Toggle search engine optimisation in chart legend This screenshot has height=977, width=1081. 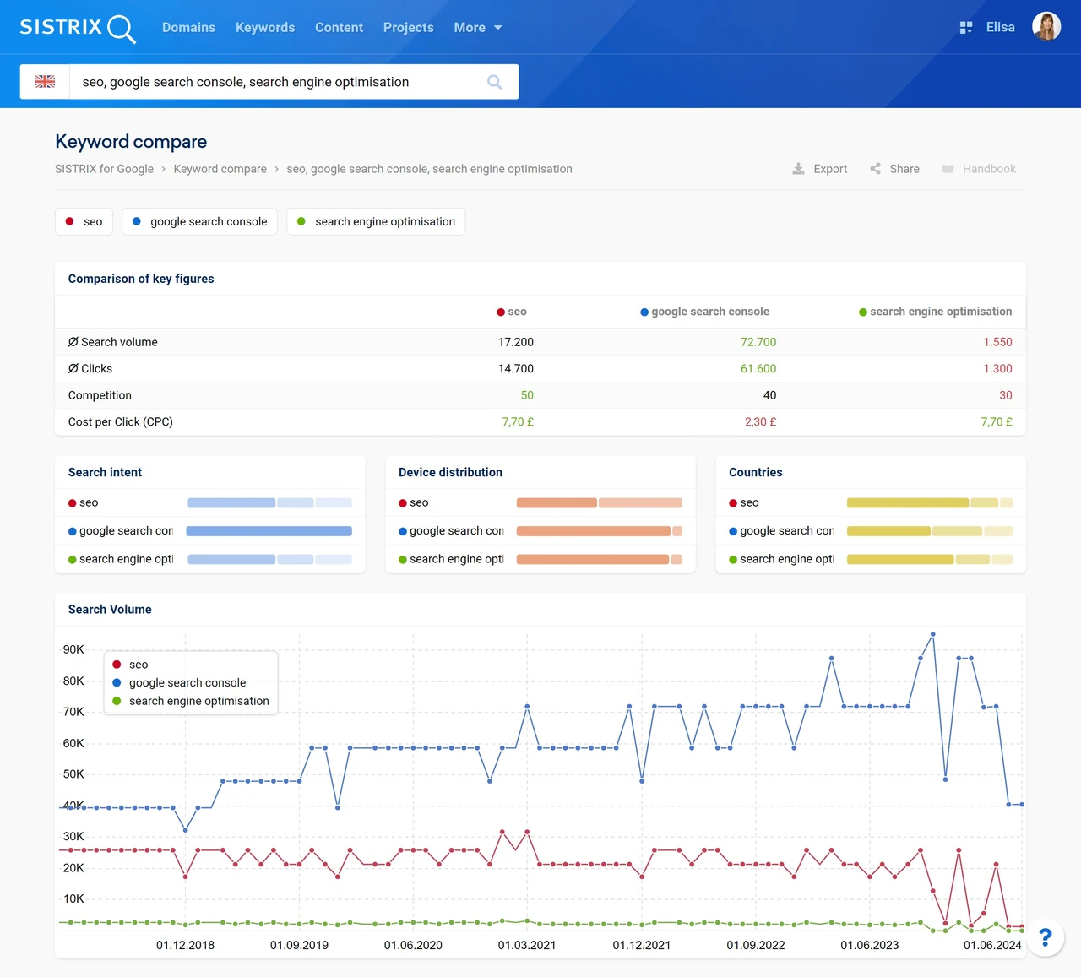tap(191, 701)
